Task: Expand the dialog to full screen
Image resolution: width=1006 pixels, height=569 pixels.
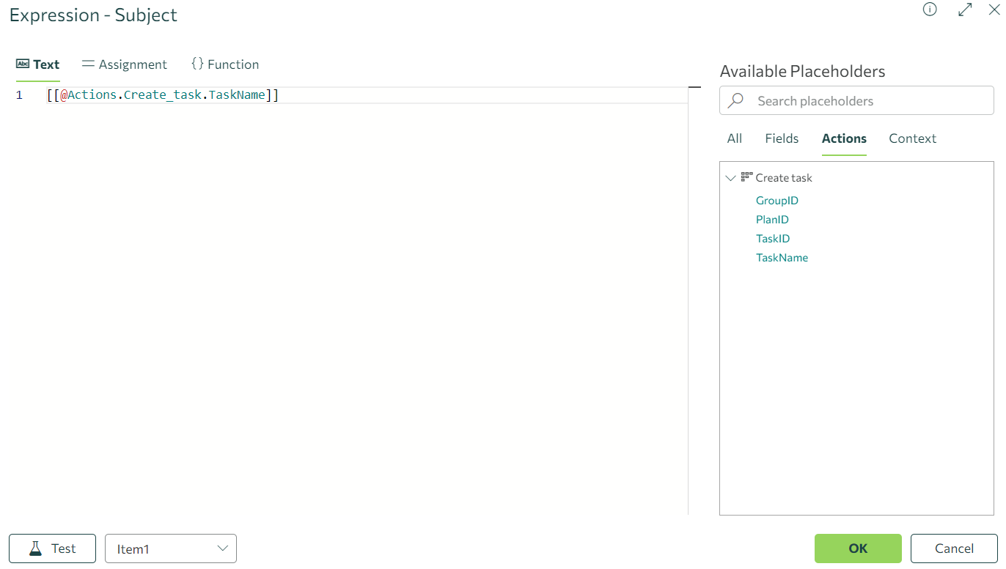Action: [964, 10]
